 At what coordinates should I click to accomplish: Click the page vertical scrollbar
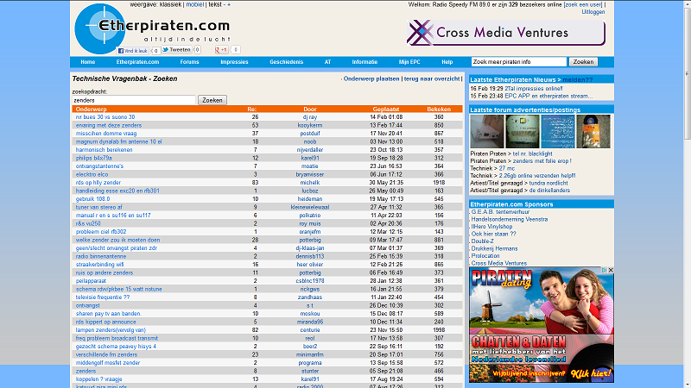[688, 194]
